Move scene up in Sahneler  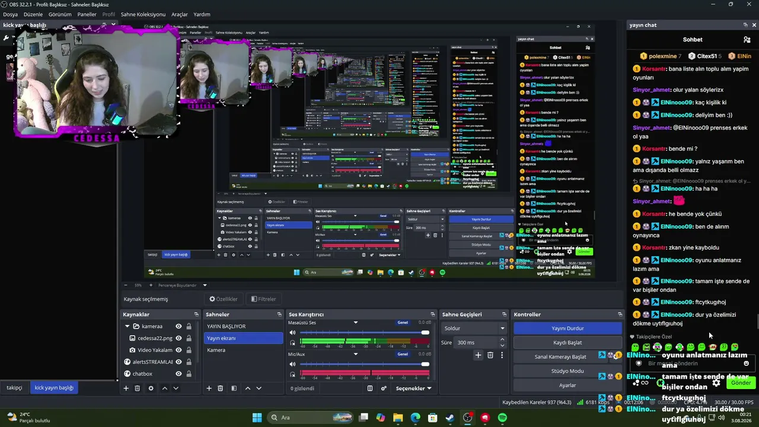248,388
